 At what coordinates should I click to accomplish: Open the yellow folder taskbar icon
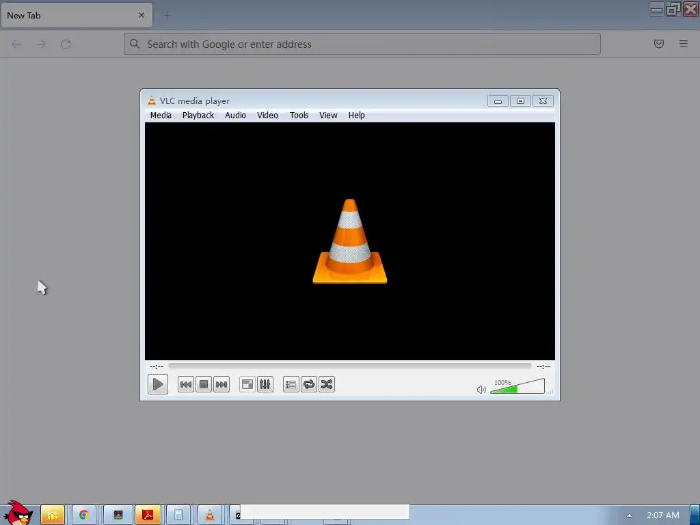[x=52, y=515]
